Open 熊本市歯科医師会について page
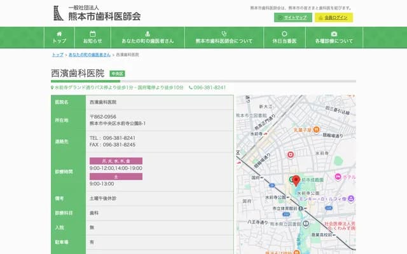Viewport: 407px width, 254px height. pyautogui.click(x=223, y=37)
